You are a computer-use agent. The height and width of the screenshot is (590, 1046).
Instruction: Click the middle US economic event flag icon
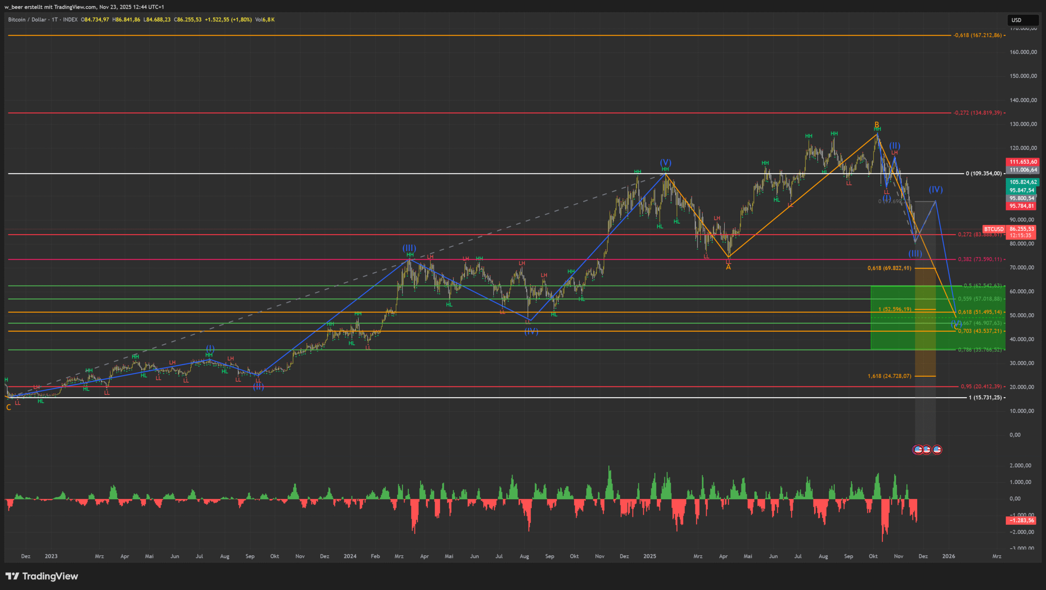(927, 450)
